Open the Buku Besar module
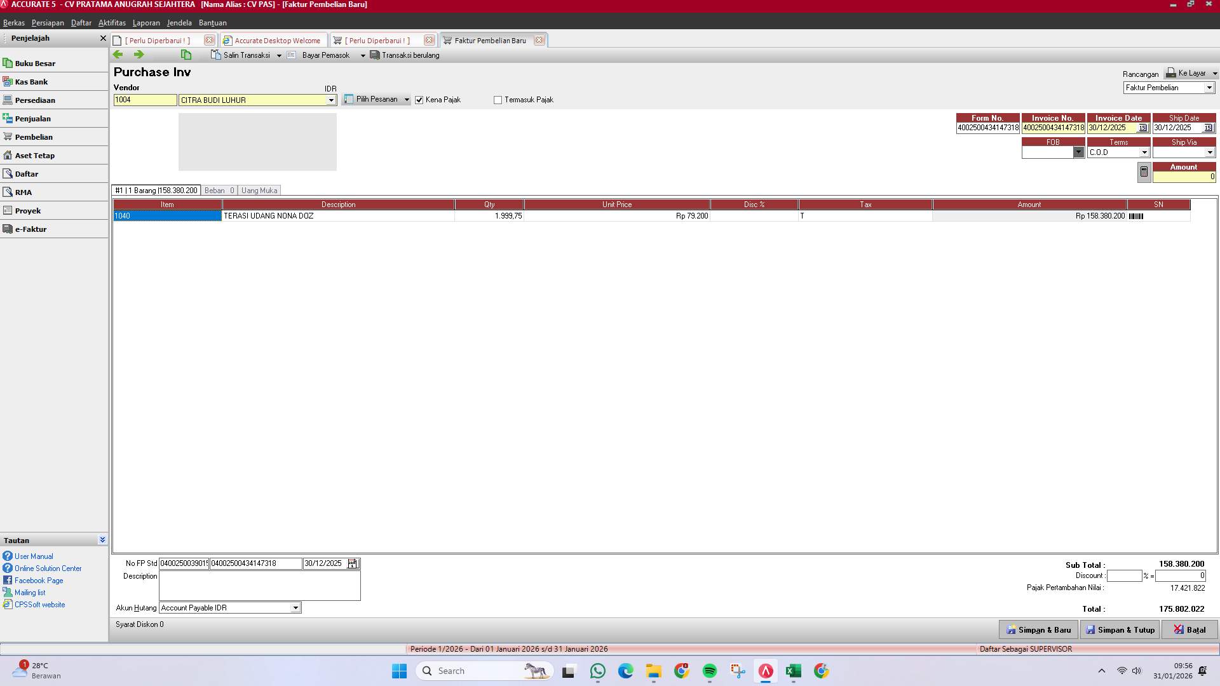The image size is (1220, 686). coord(36,63)
